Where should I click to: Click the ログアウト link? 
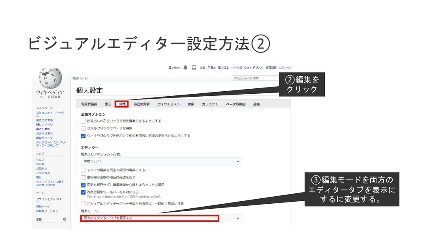click(x=286, y=67)
